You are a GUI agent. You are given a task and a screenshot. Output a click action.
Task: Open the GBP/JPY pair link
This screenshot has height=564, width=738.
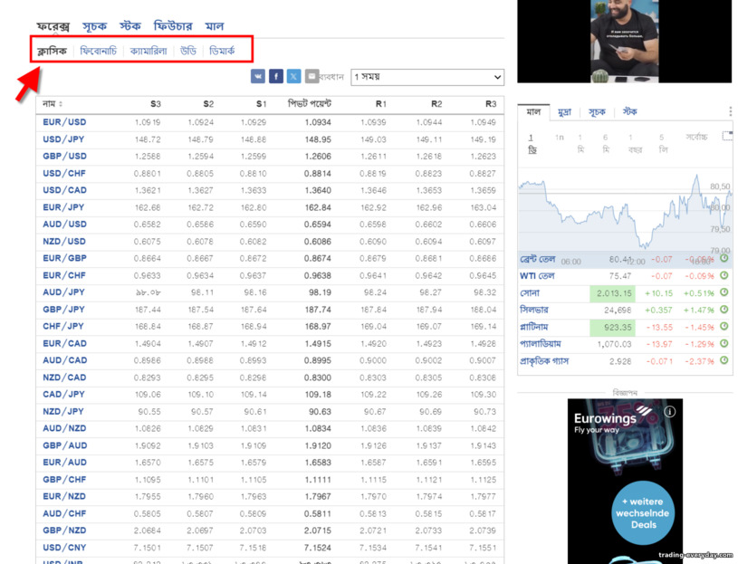[x=63, y=310]
